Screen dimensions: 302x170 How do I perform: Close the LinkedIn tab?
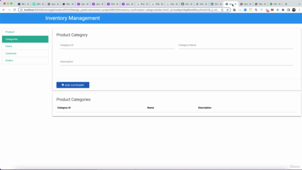221,4
